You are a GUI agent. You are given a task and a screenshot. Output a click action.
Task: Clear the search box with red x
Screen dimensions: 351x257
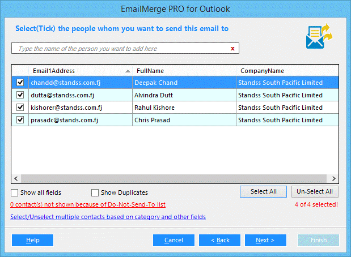click(232, 49)
